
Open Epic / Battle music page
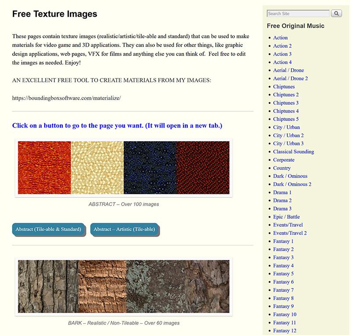click(x=287, y=217)
